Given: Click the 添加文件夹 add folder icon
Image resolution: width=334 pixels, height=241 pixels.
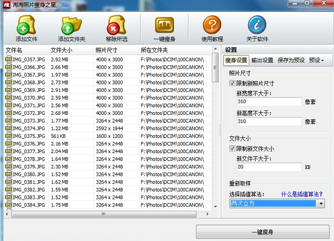Looking at the screenshot, I should point(72,25).
